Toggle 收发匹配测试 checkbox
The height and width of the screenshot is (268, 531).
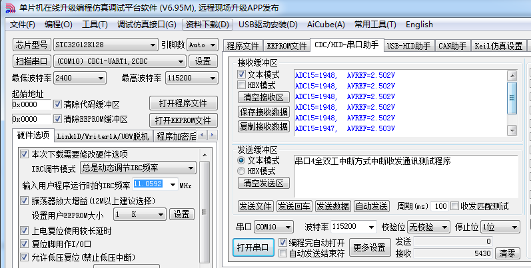point(455,205)
